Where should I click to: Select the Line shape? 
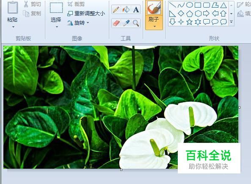(x=173, y=5)
